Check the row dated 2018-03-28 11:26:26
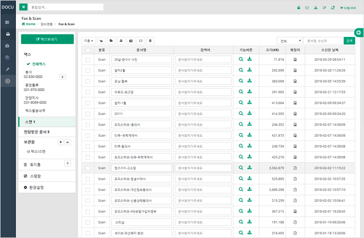 click(88, 70)
